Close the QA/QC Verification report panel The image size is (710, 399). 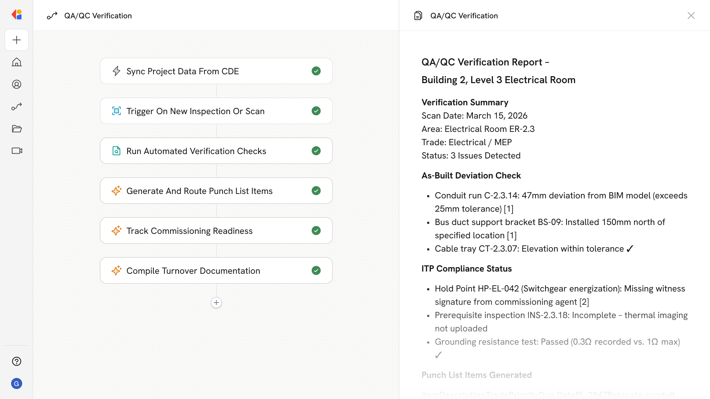pos(691,16)
